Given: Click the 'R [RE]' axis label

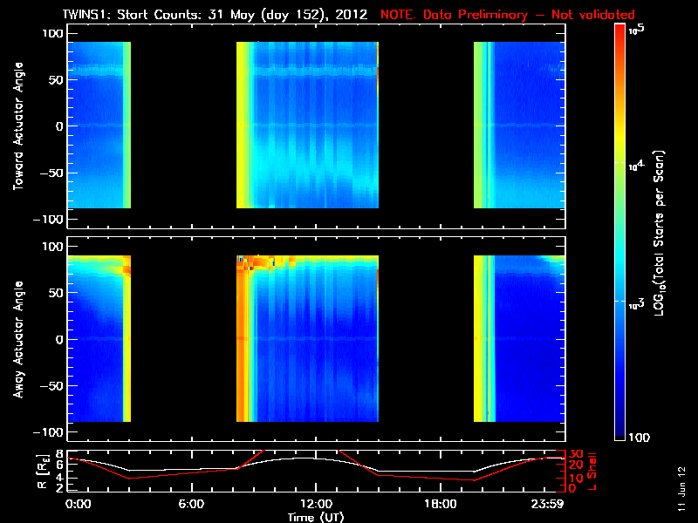Looking at the screenshot, I should 43,472.
